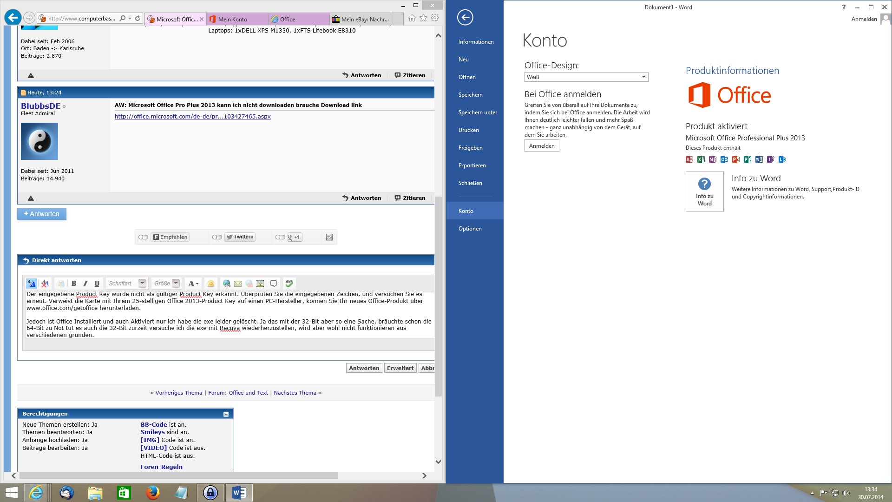892x502 pixels.
Task: Click the bold formatting icon in reply editor
Action: pos(74,284)
